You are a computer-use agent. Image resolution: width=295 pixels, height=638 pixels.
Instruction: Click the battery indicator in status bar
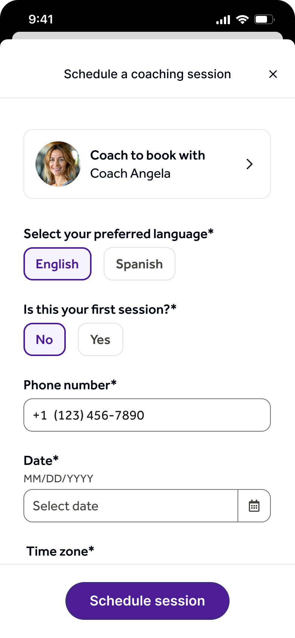click(x=264, y=19)
